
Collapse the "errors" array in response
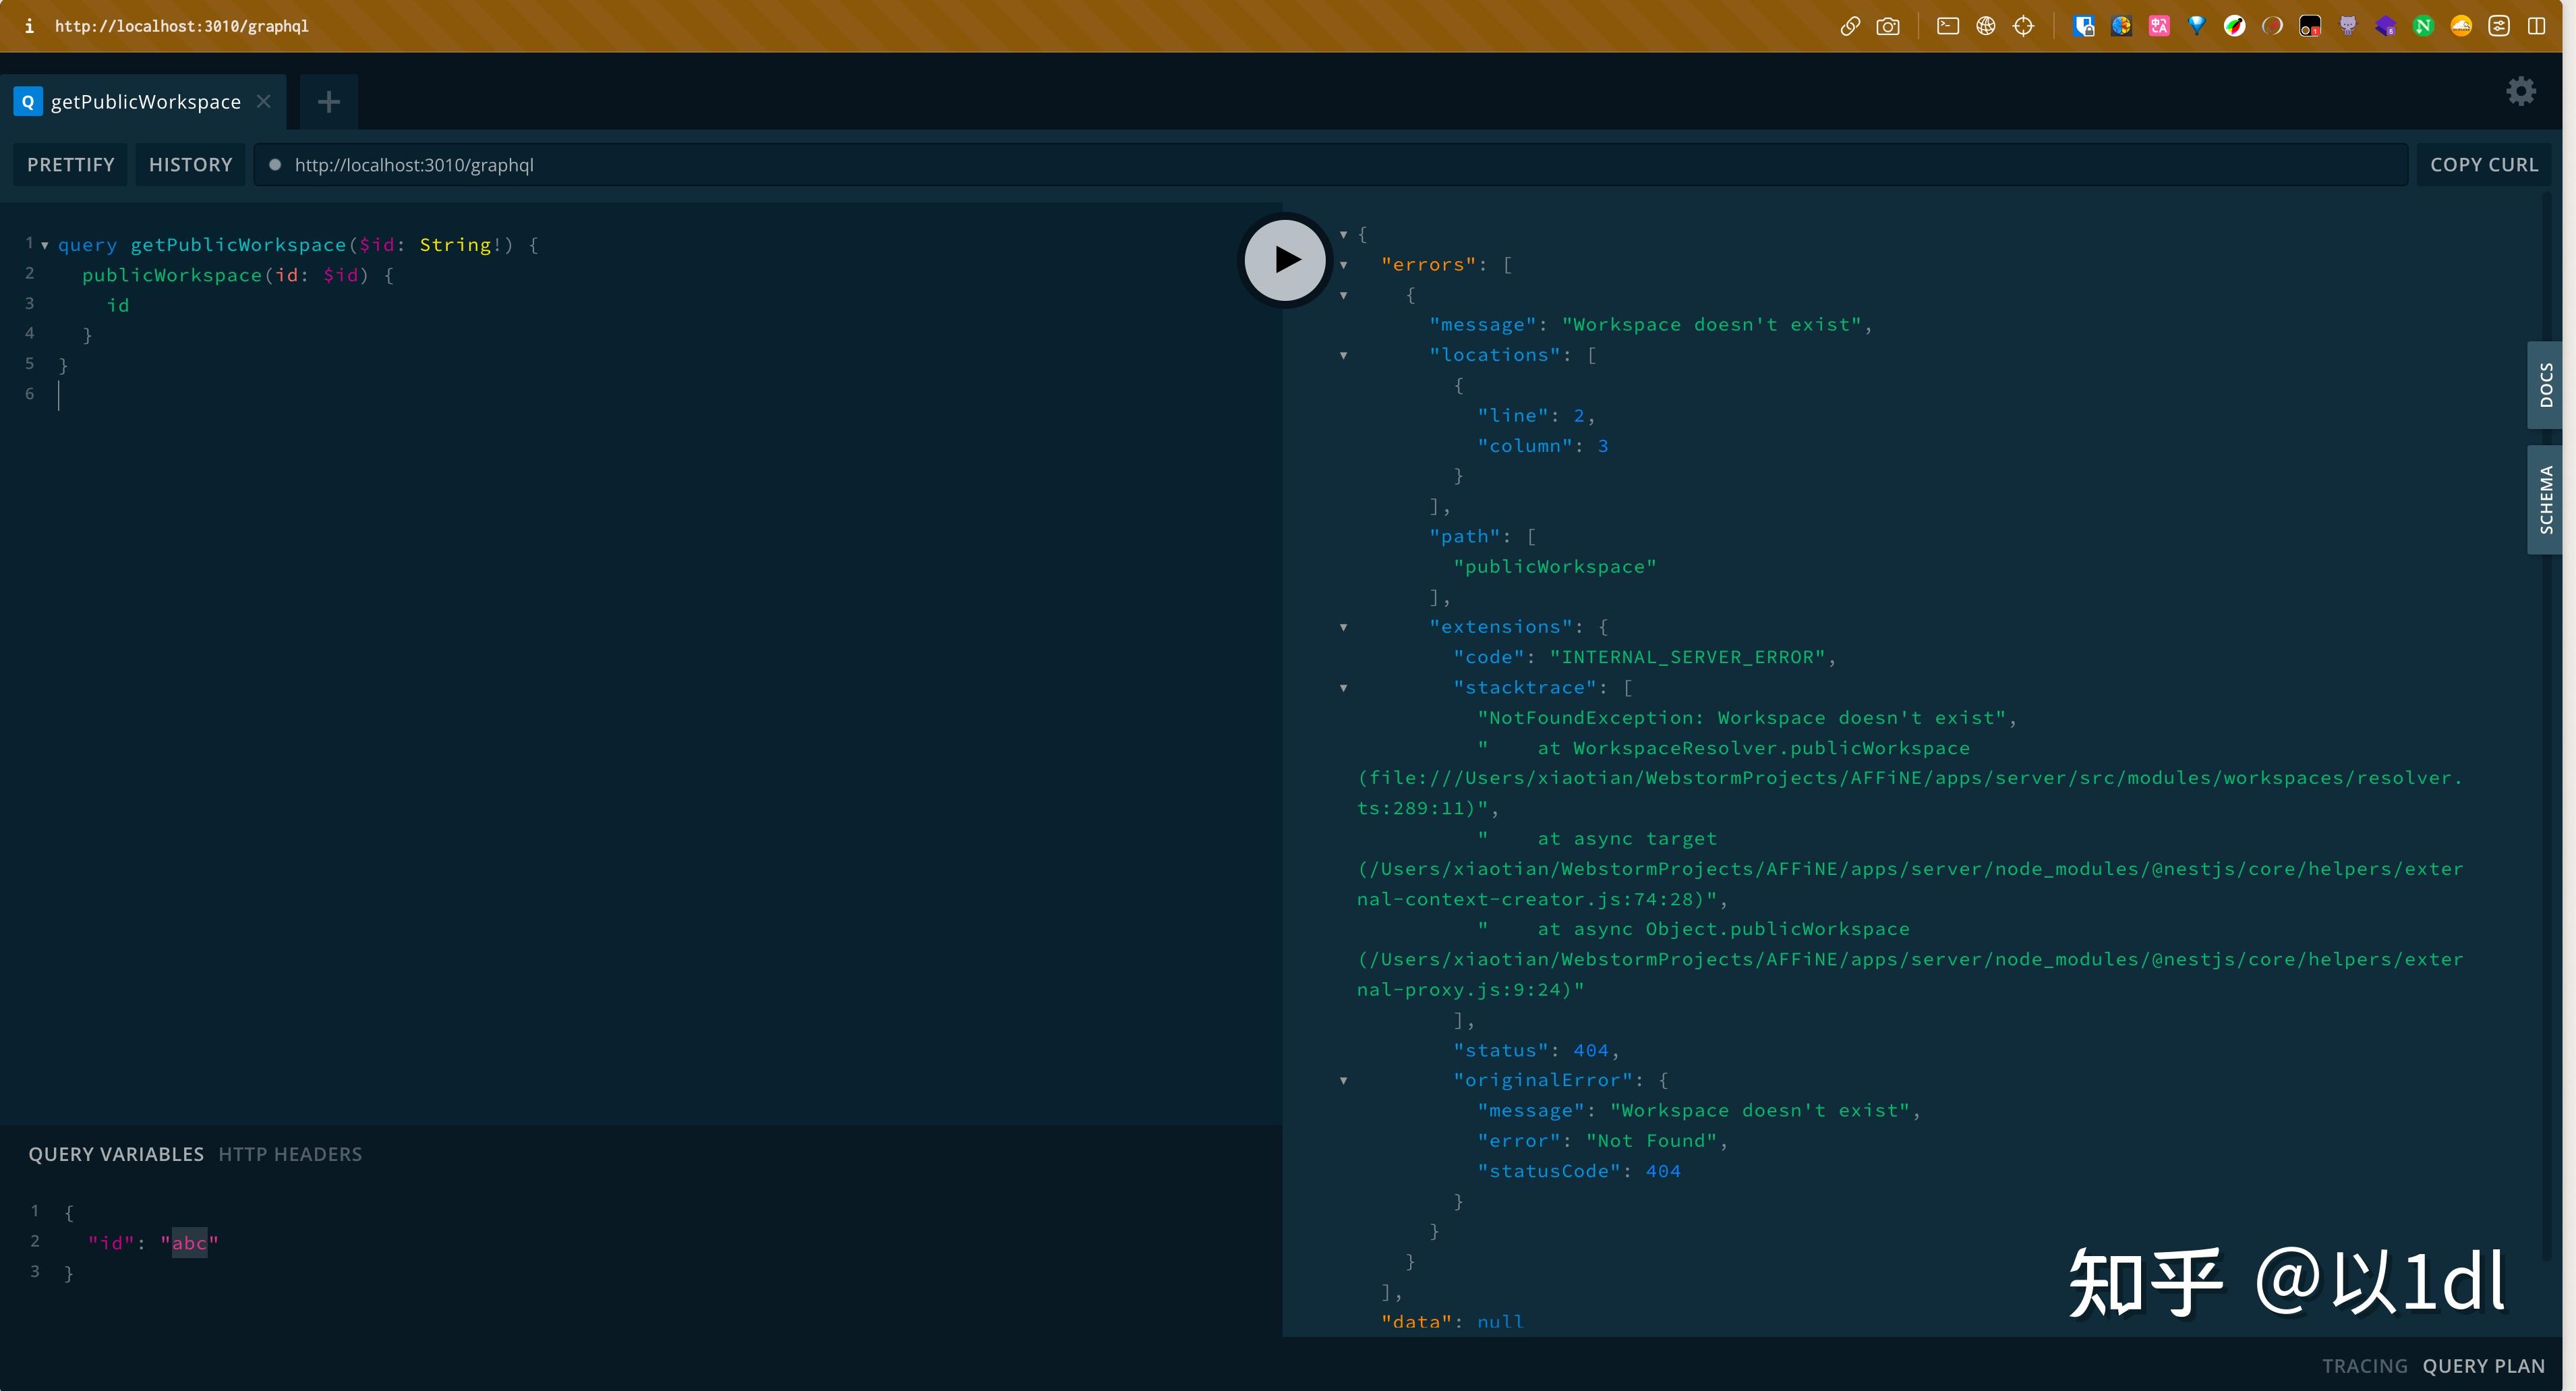click(1343, 265)
